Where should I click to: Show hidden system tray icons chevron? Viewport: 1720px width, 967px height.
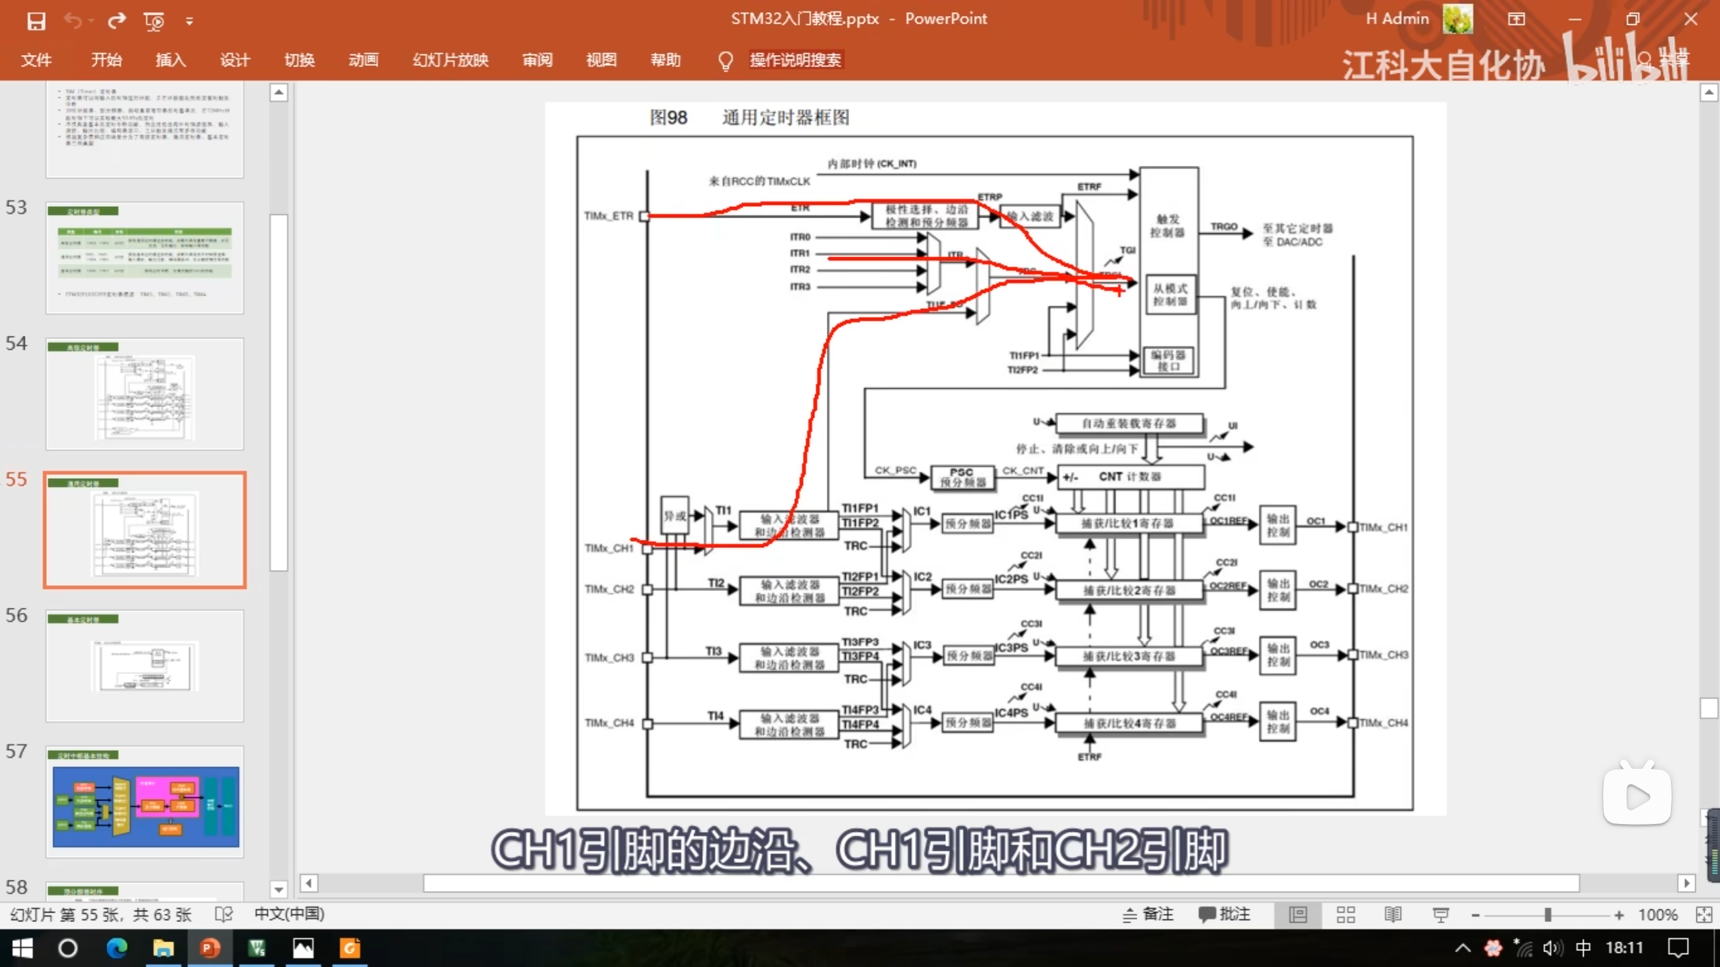(1462, 948)
